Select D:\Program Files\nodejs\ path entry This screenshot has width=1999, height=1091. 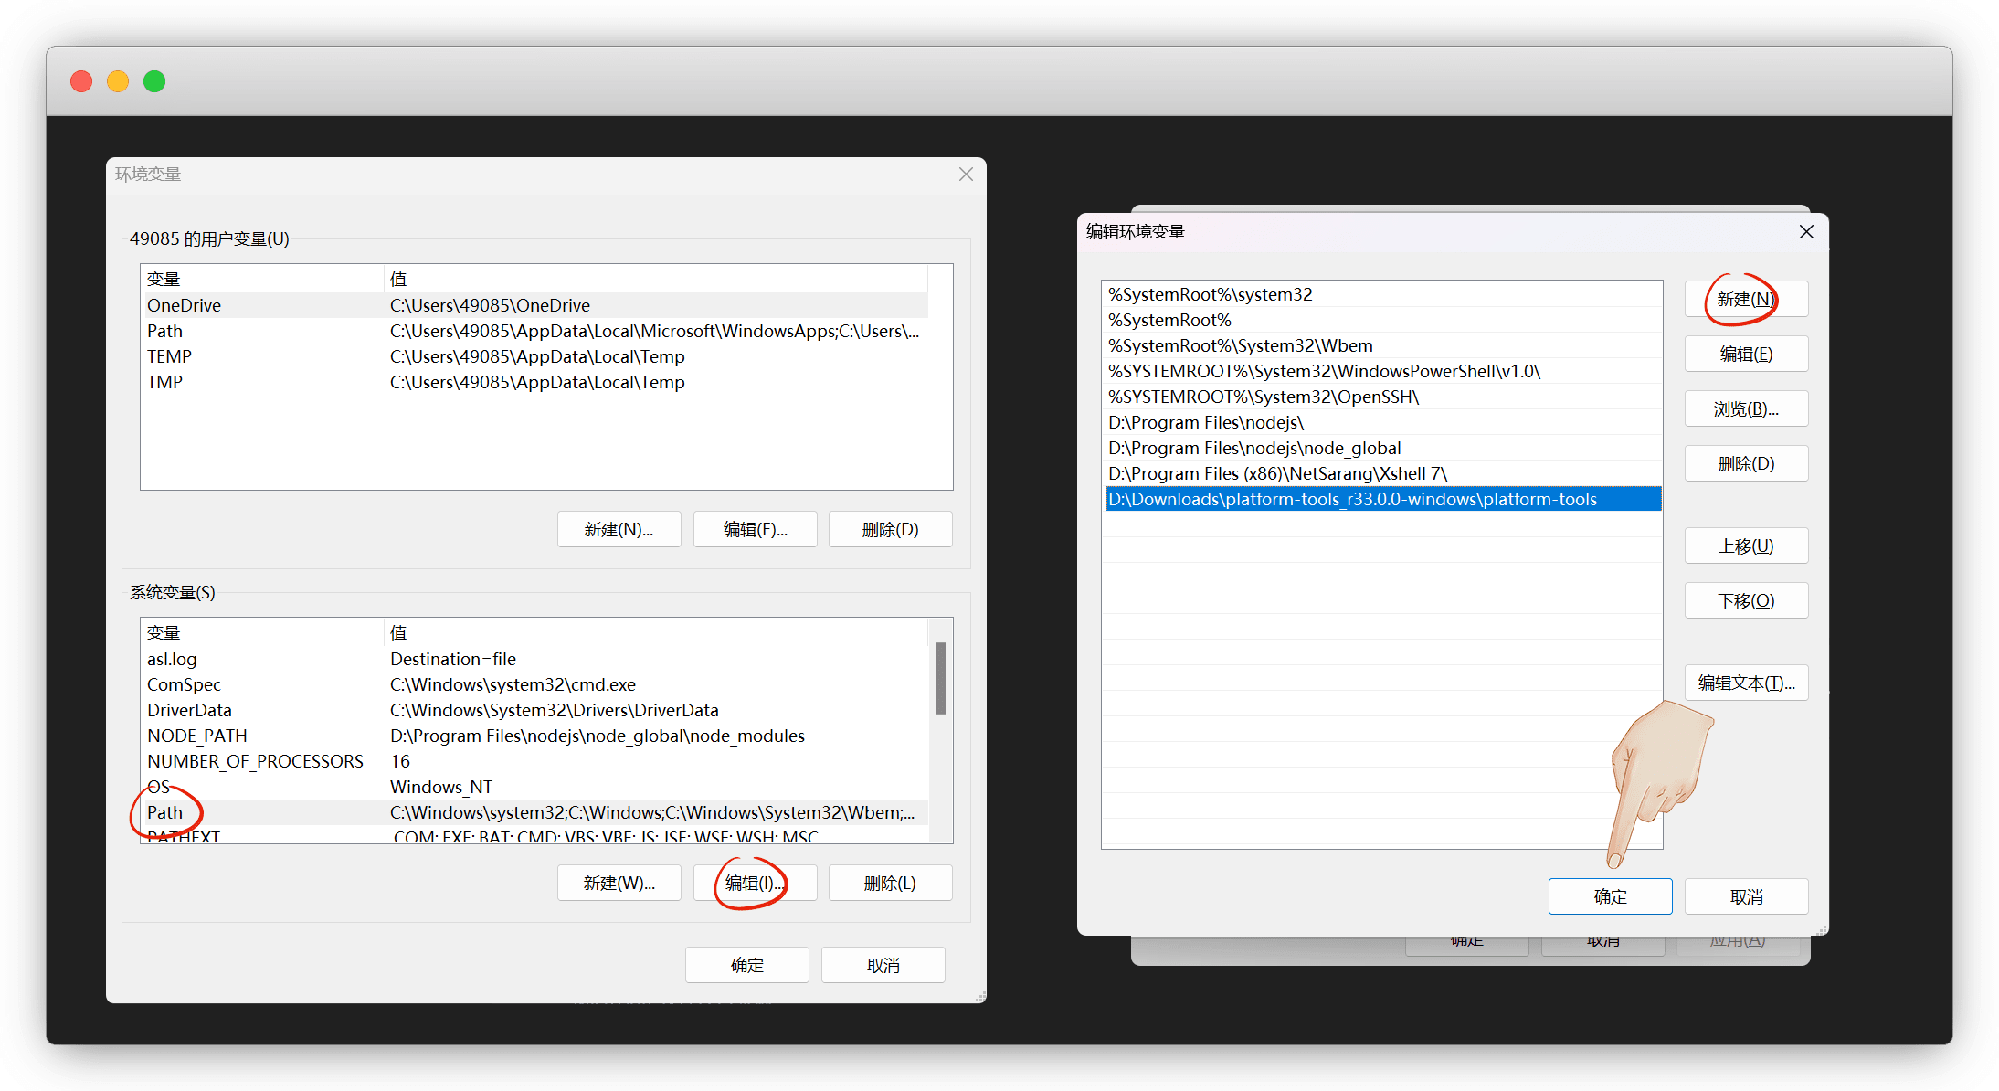click(x=1206, y=423)
